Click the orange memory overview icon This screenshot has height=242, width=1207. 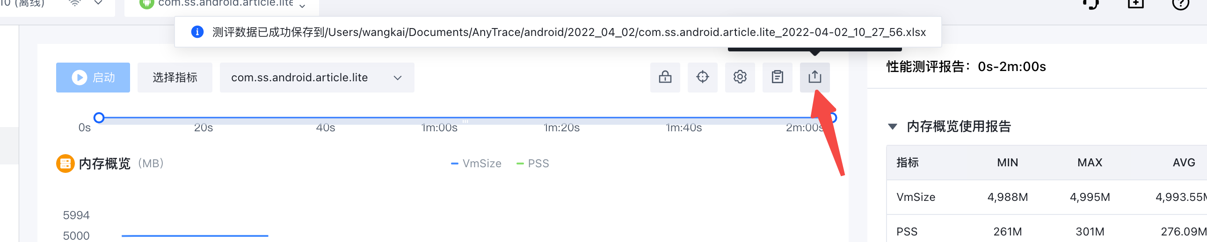coord(65,164)
